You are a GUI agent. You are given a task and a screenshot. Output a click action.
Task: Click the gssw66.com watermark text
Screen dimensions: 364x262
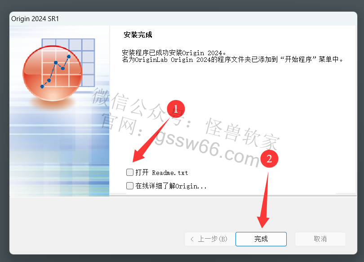[207, 148]
